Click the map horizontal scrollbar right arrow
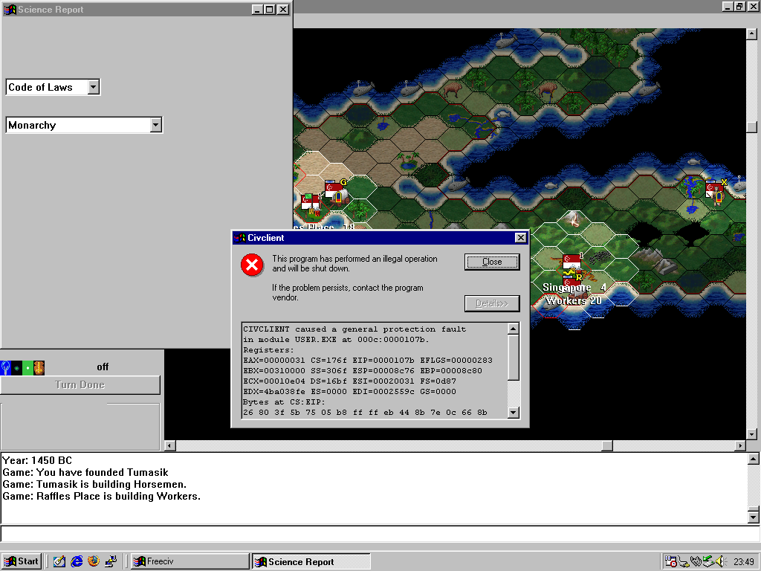Viewport: 761px width, 571px height. [x=740, y=445]
